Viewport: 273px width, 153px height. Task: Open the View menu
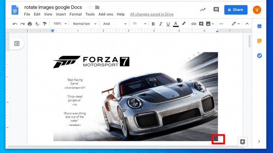click(x=48, y=14)
